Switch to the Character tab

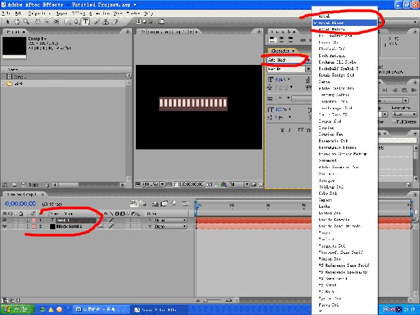[282, 51]
